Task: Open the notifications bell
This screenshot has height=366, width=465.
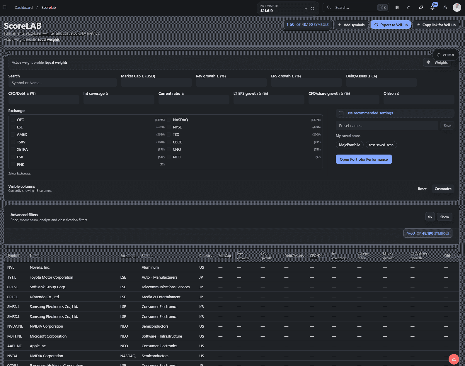Action: [x=432, y=7]
